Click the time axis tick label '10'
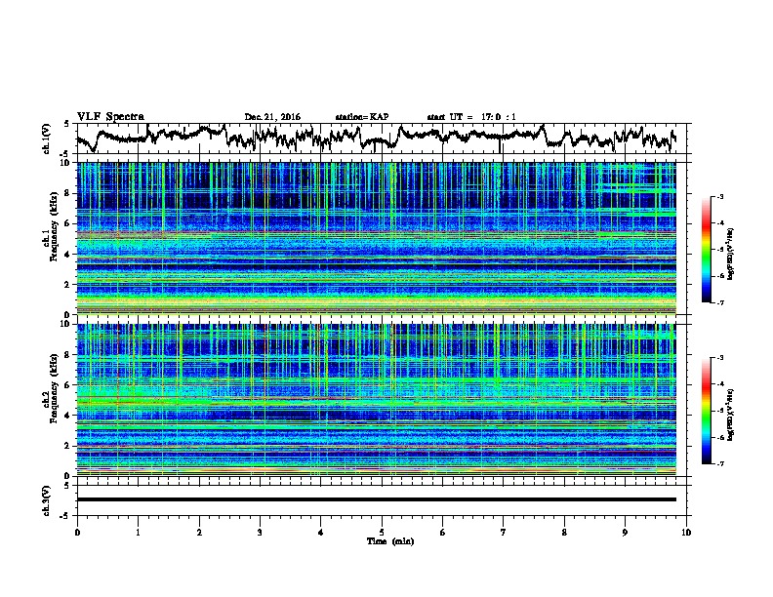 point(686,533)
